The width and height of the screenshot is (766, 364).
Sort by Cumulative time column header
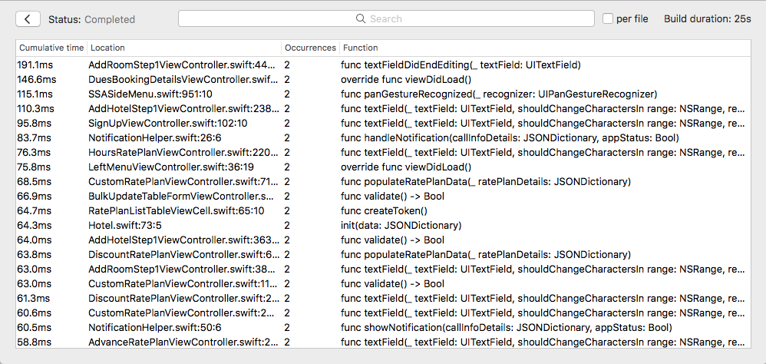tap(51, 48)
